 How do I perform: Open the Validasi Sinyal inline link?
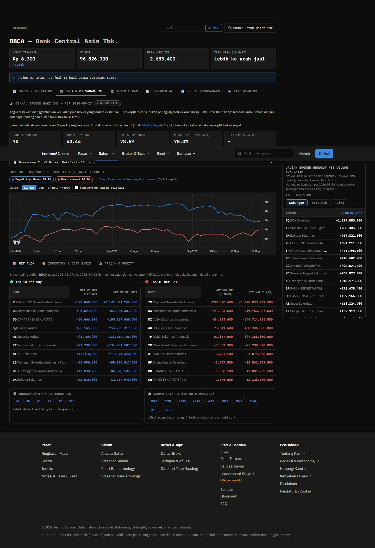151,125
